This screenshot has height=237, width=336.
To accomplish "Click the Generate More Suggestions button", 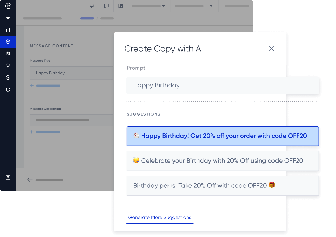I will coord(160,217).
